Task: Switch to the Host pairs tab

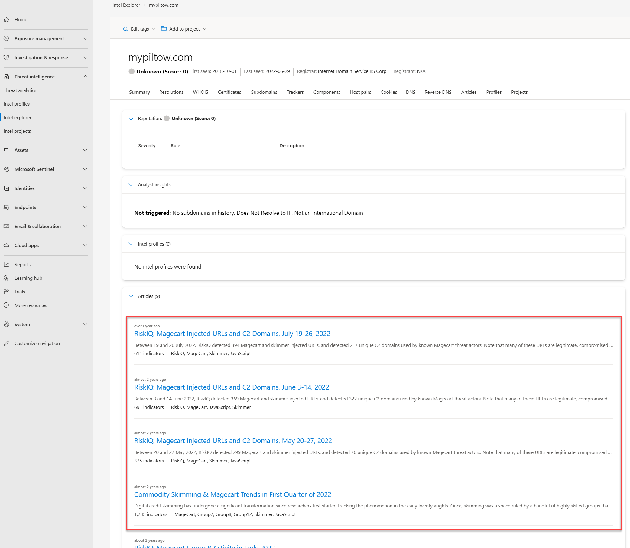Action: tap(360, 92)
